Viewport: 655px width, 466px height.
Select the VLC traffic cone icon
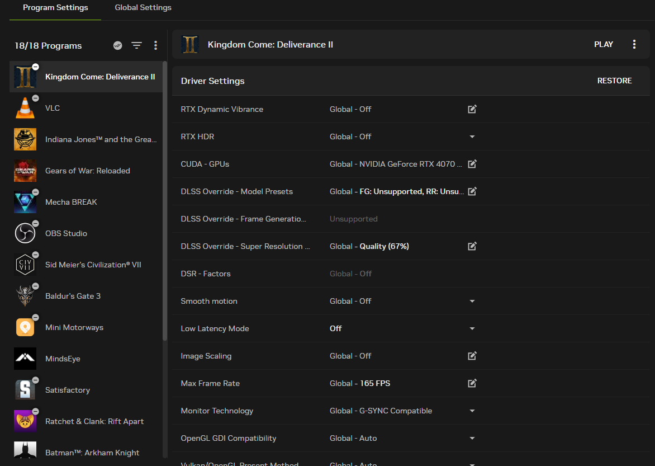tap(25, 108)
